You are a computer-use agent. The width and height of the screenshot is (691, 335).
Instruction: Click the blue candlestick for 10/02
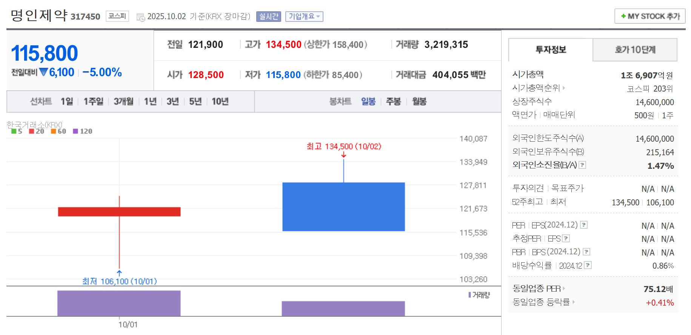click(x=343, y=207)
